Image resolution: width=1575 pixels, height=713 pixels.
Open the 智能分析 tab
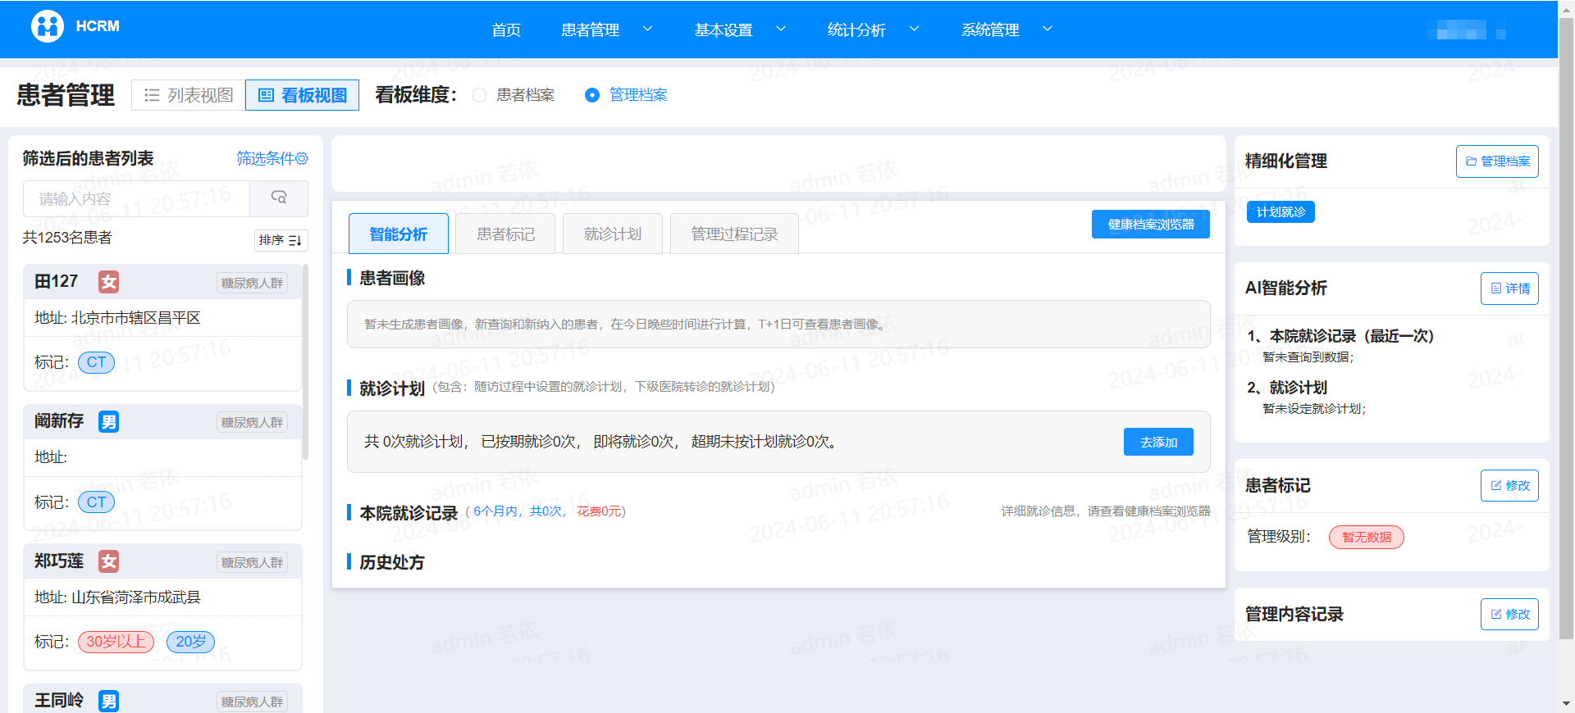[399, 234]
